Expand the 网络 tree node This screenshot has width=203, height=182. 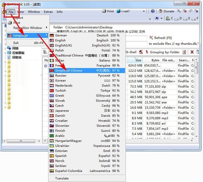click(x=5, y=49)
